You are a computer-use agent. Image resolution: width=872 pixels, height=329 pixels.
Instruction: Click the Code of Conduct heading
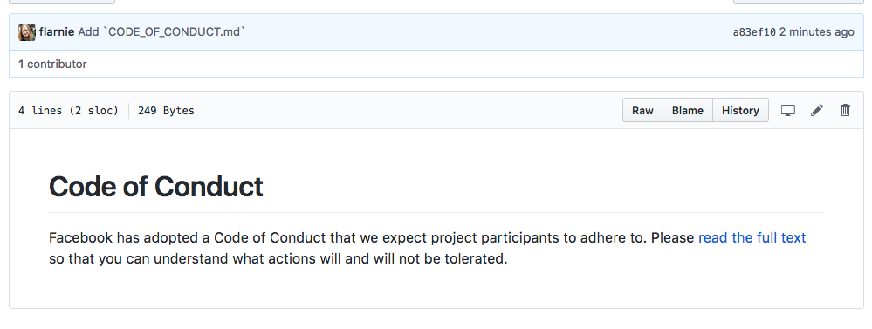tap(155, 186)
